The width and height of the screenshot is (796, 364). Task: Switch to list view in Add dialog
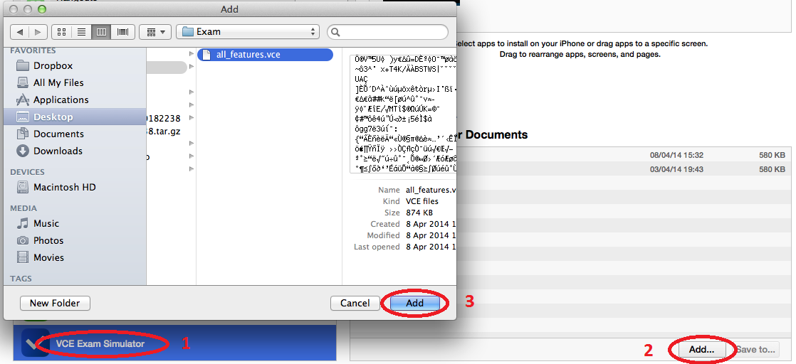[x=81, y=32]
